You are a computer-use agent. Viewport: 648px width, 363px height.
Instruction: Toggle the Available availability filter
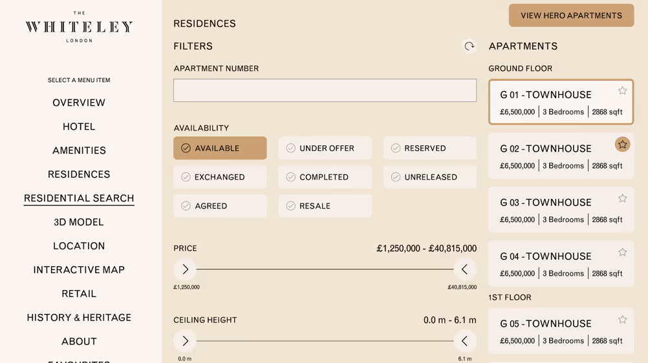(x=220, y=148)
